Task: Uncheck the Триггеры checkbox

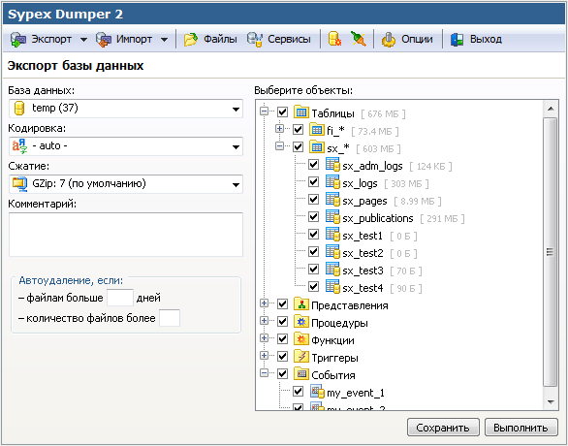Action: coord(283,357)
